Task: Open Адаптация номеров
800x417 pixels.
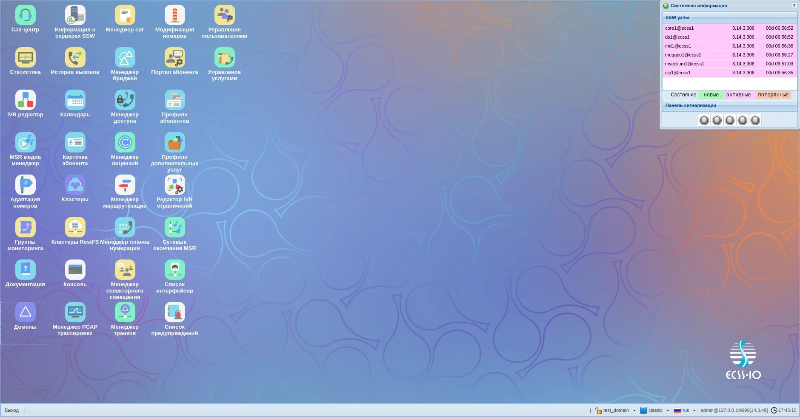Action: (x=25, y=185)
